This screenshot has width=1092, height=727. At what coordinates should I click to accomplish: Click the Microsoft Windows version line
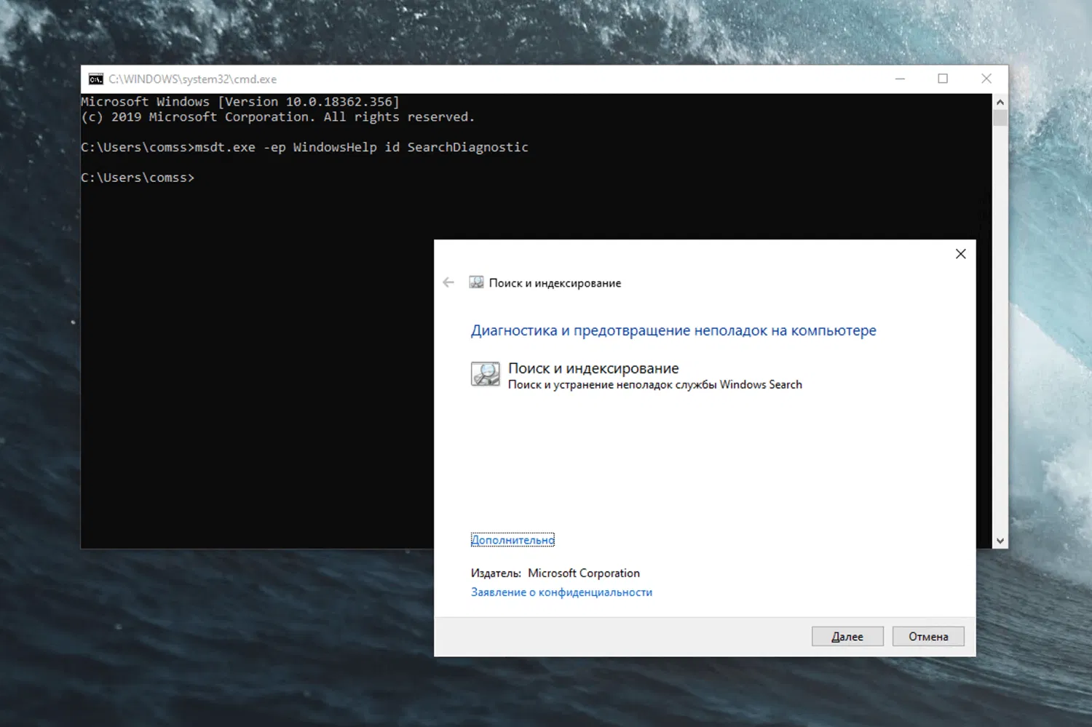coord(240,102)
